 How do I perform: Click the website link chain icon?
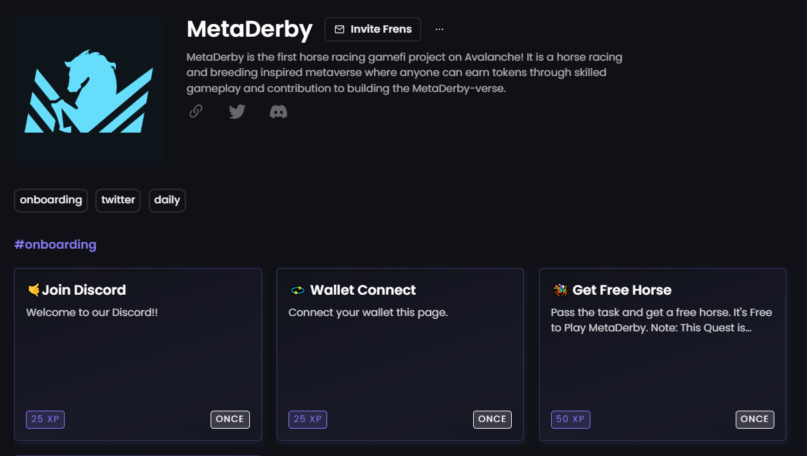(195, 111)
